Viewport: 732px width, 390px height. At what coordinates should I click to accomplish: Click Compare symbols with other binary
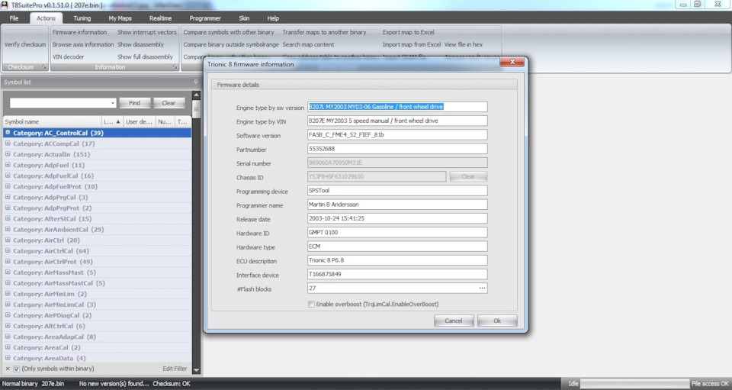[229, 32]
